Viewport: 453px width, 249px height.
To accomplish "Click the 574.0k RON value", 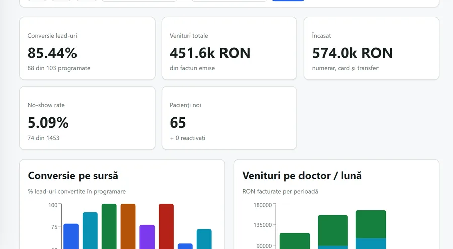I will pos(352,53).
